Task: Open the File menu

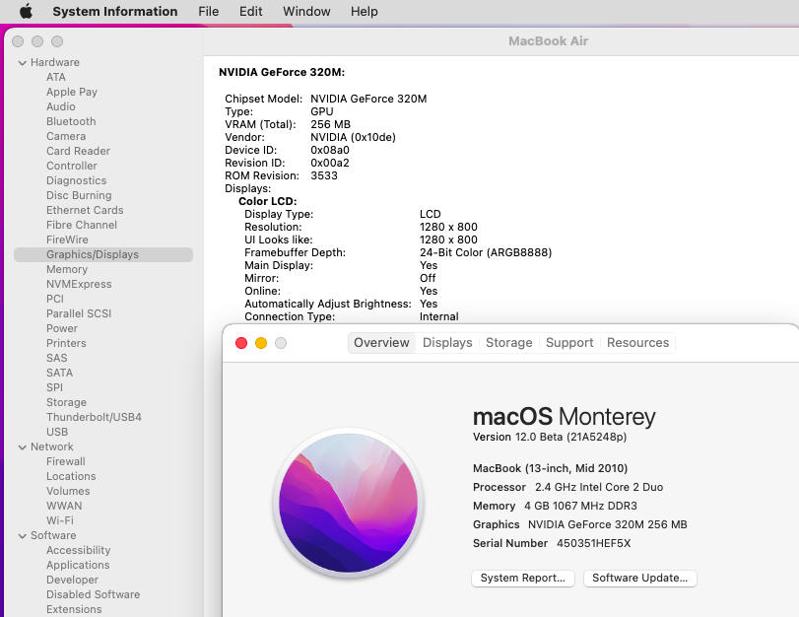Action: tap(209, 11)
